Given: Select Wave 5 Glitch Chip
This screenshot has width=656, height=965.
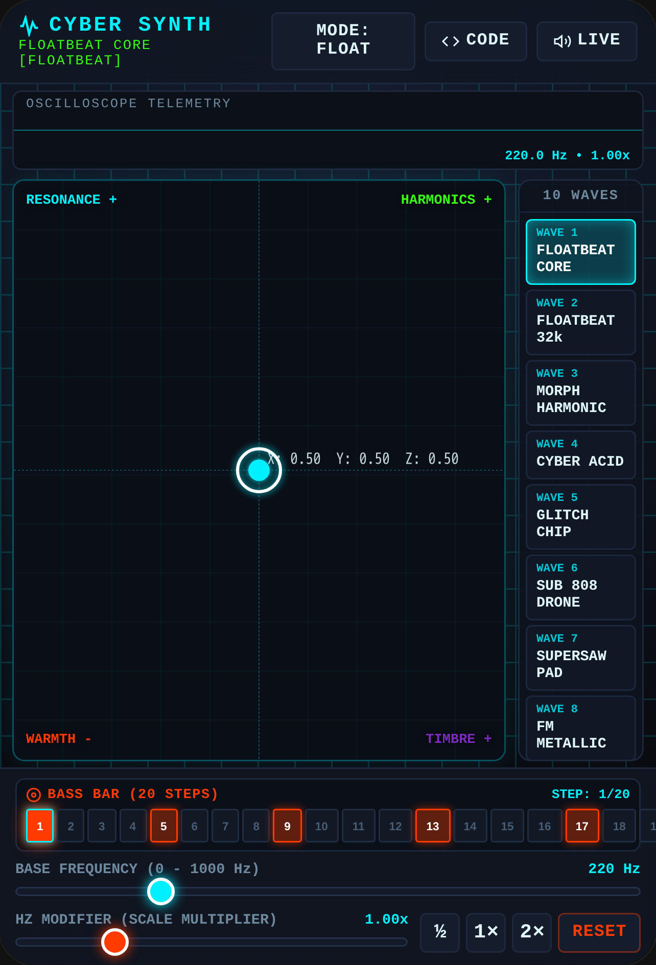Looking at the screenshot, I should pyautogui.click(x=581, y=517).
